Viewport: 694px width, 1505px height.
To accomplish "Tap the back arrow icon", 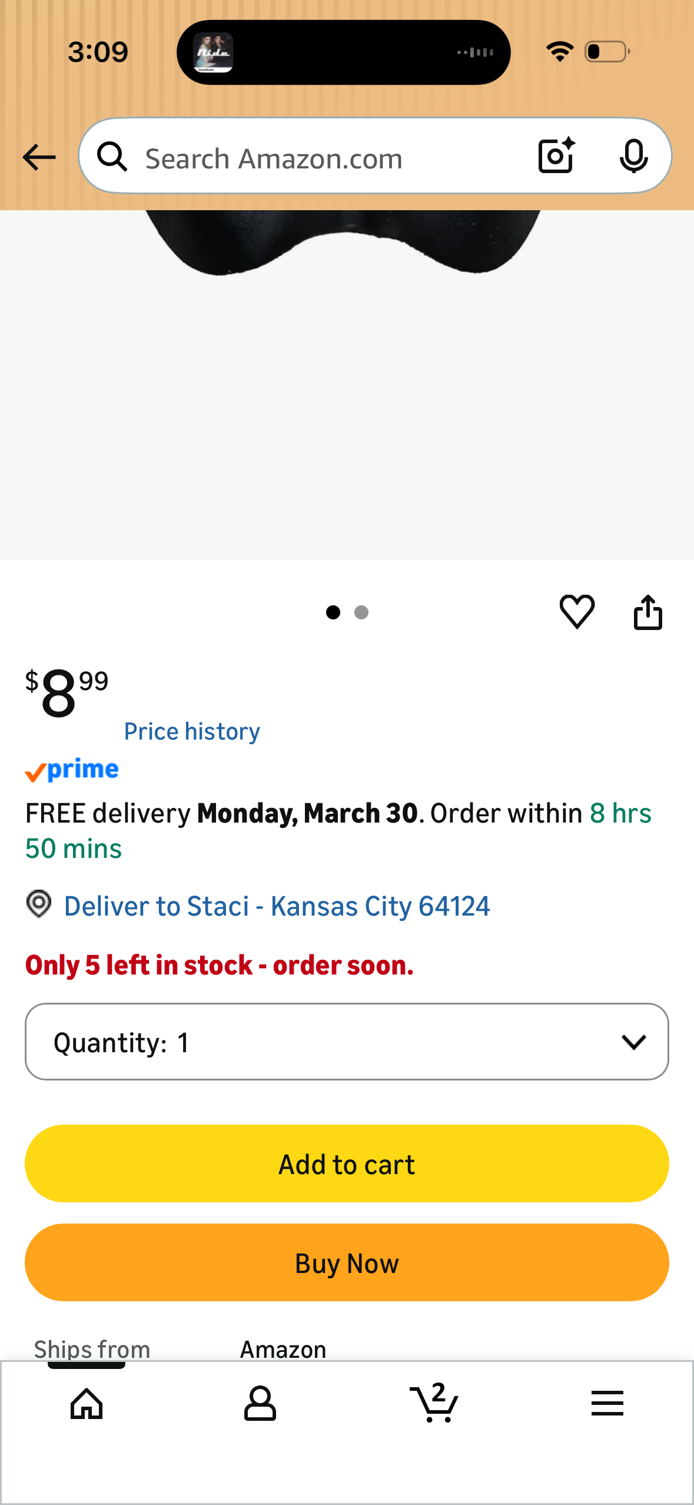I will click(x=39, y=157).
